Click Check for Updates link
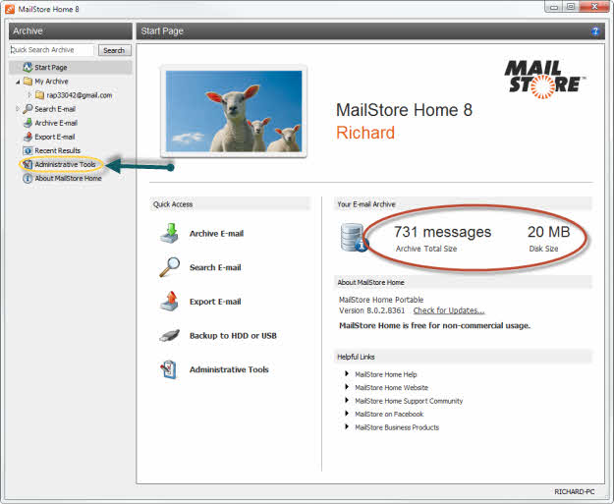This screenshot has width=614, height=504. [x=449, y=310]
